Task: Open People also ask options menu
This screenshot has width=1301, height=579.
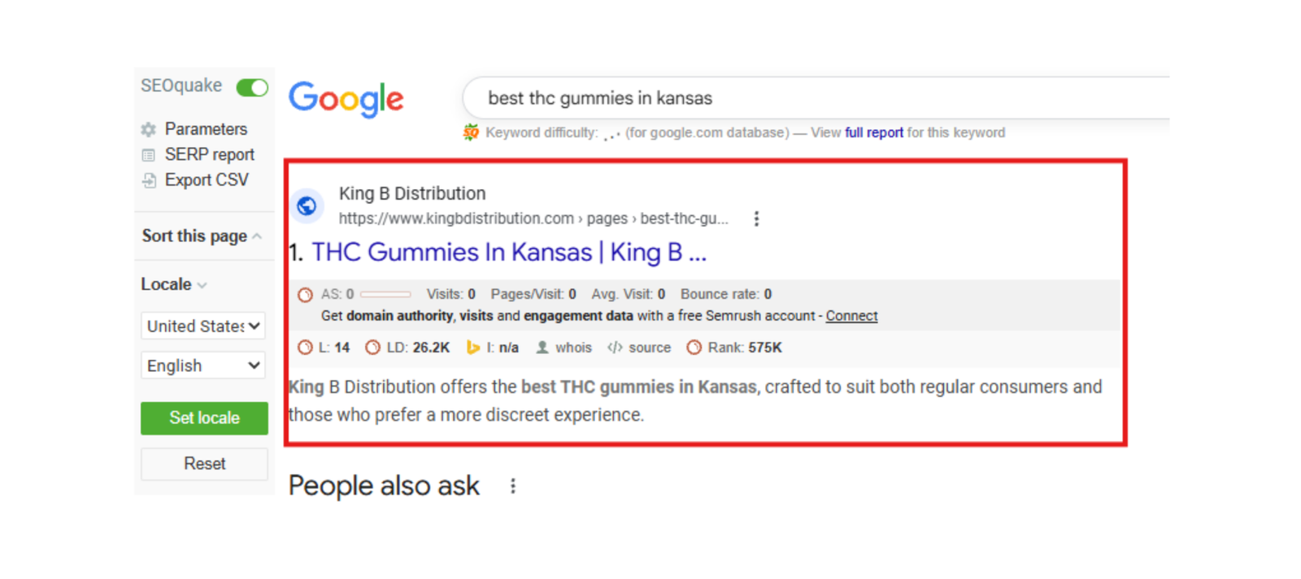Action: point(512,486)
